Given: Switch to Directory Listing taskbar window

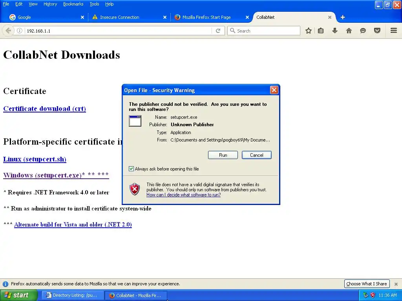Looking at the screenshot, I should [x=73, y=296].
